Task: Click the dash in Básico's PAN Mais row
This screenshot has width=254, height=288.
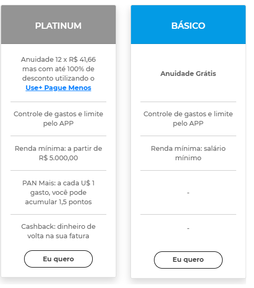Action: (x=188, y=193)
